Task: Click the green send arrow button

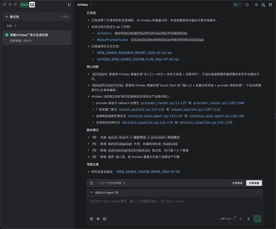Action: point(257,219)
